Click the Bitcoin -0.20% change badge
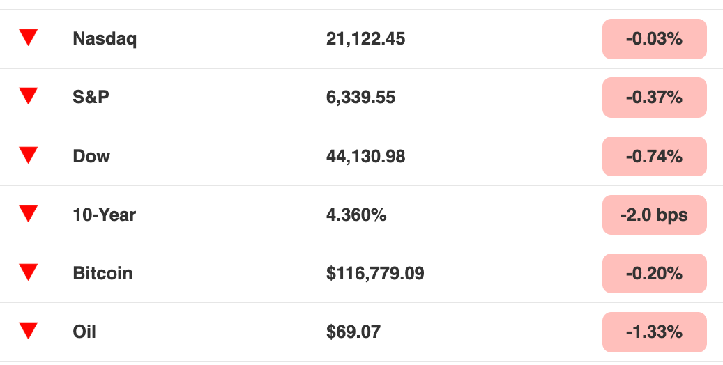The width and height of the screenshot is (723, 365). coord(654,273)
